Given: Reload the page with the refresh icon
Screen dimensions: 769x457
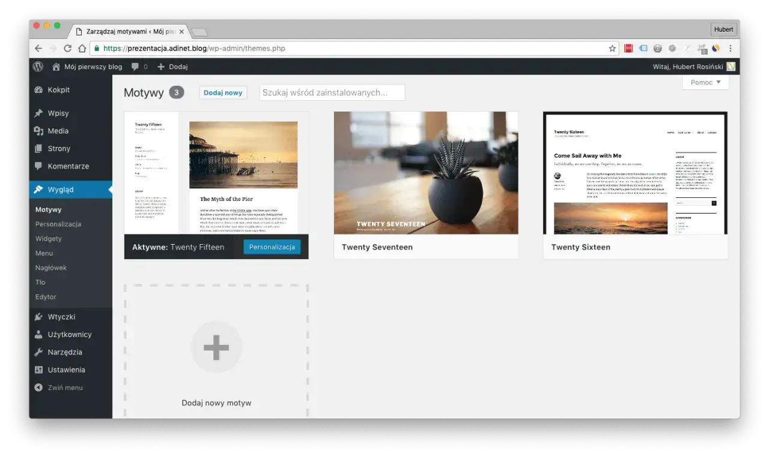Looking at the screenshot, I should pos(67,49).
